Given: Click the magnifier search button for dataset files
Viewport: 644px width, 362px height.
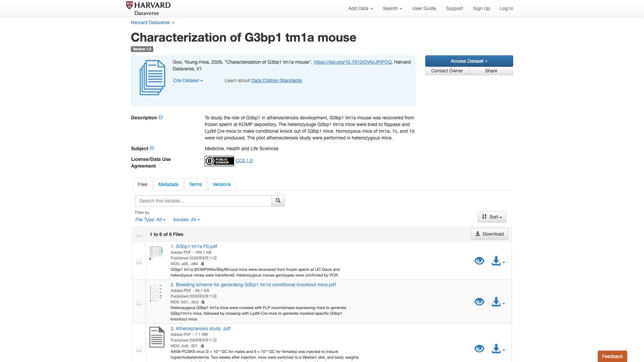Looking at the screenshot, I should pos(278,201).
